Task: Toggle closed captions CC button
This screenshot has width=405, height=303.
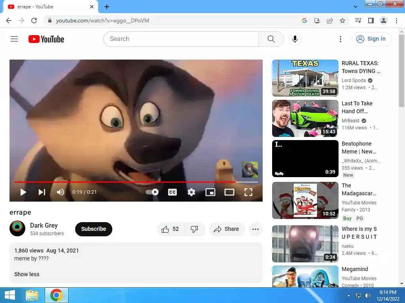Action: [x=172, y=192]
